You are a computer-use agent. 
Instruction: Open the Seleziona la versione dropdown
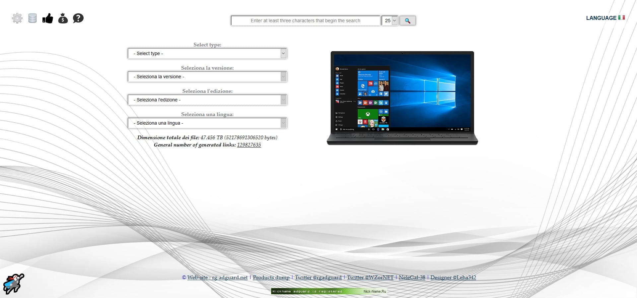[x=207, y=77]
